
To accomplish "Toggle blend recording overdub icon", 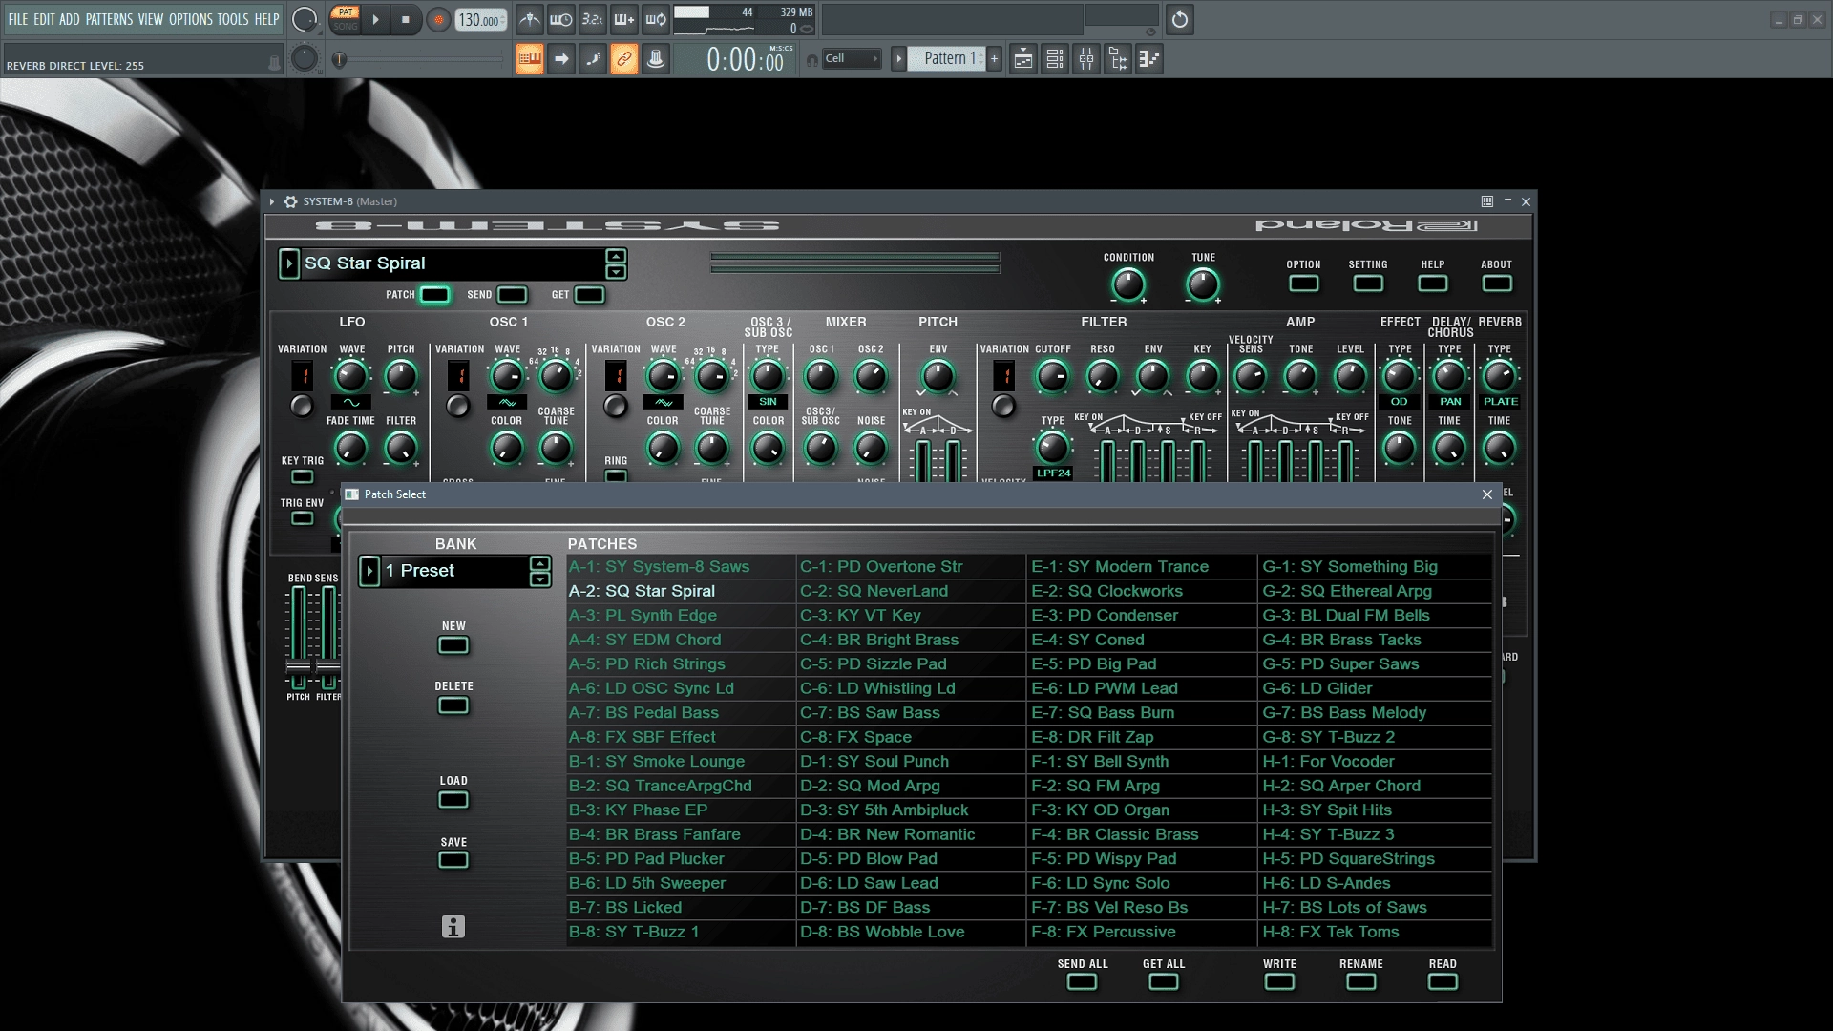I will (x=624, y=19).
